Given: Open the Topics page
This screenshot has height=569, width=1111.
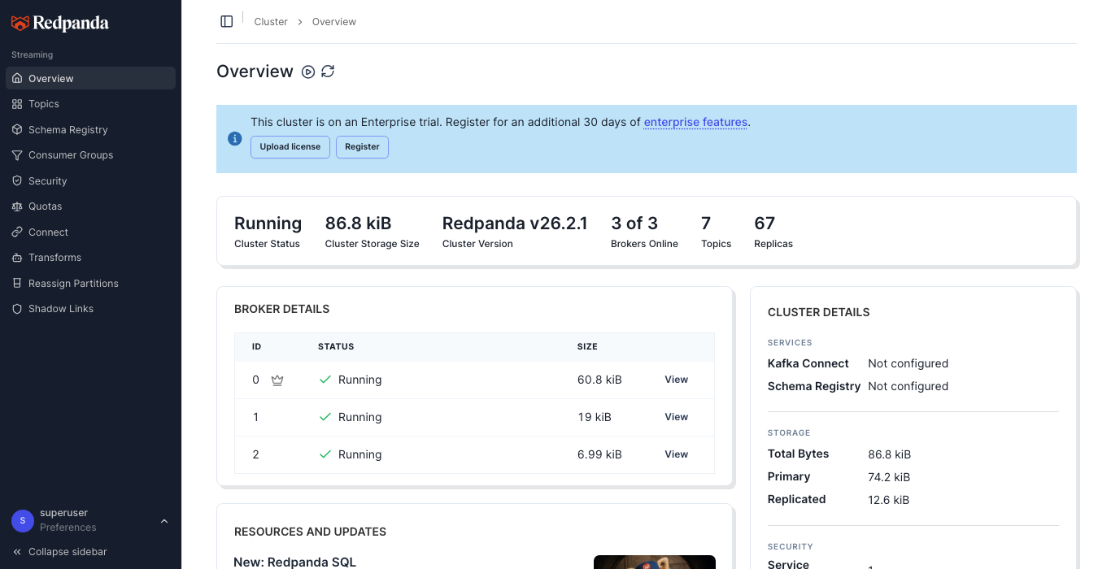Looking at the screenshot, I should (x=90, y=104).
